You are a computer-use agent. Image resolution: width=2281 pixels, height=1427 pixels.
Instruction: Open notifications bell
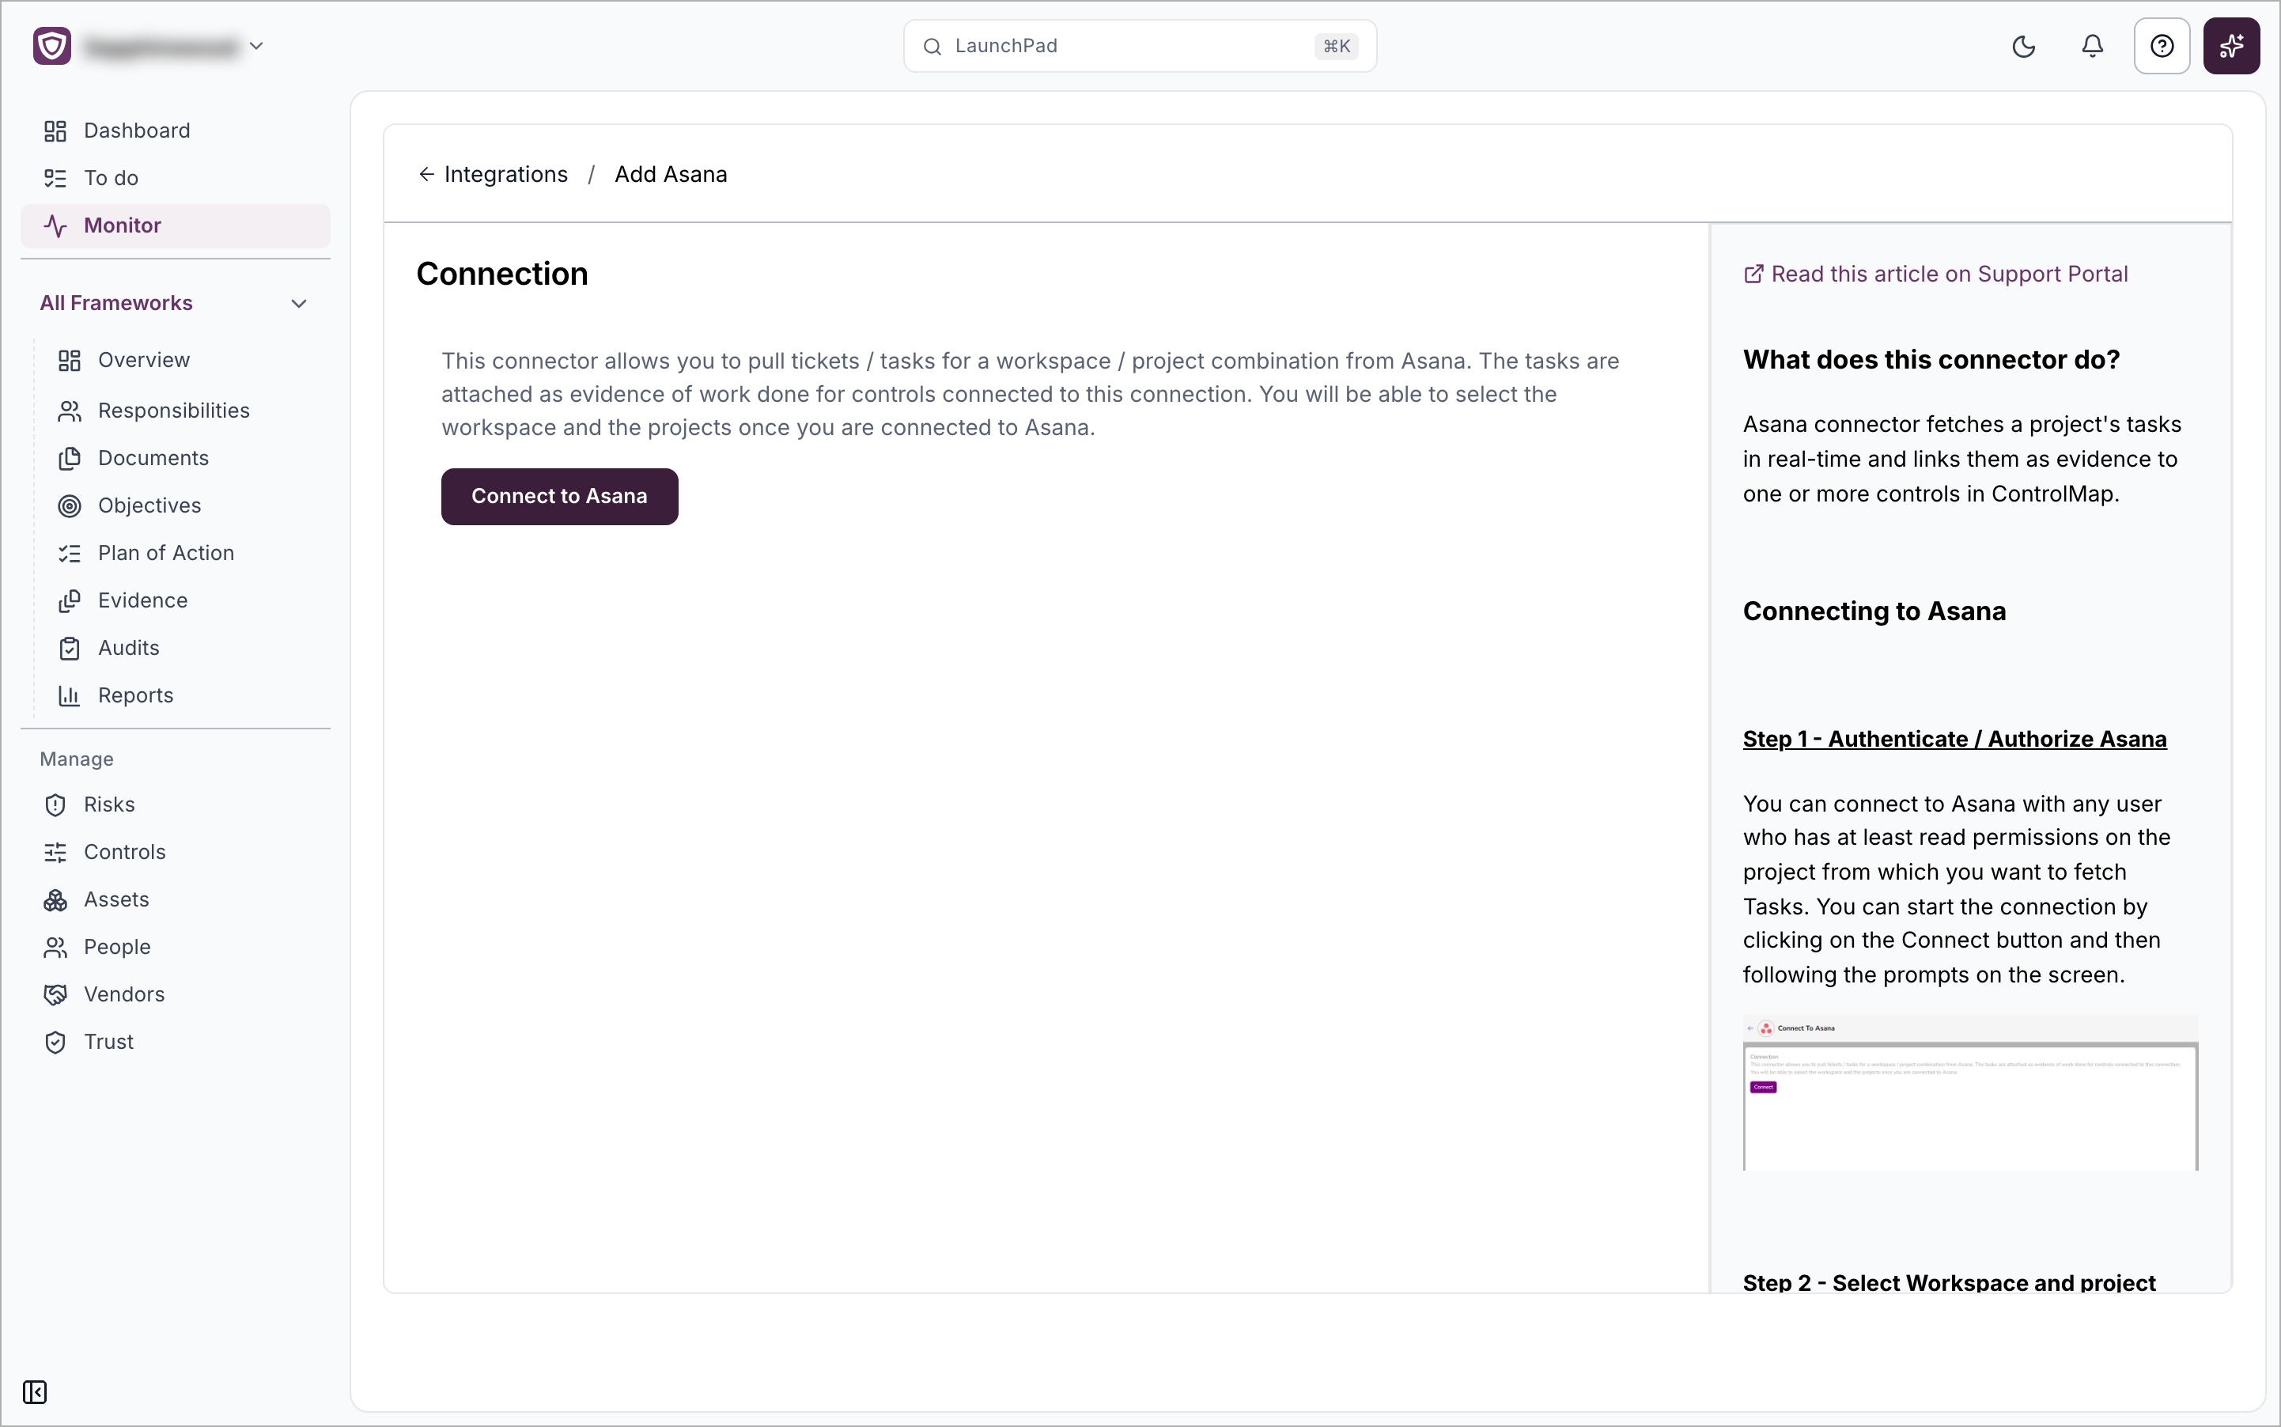click(x=2092, y=45)
